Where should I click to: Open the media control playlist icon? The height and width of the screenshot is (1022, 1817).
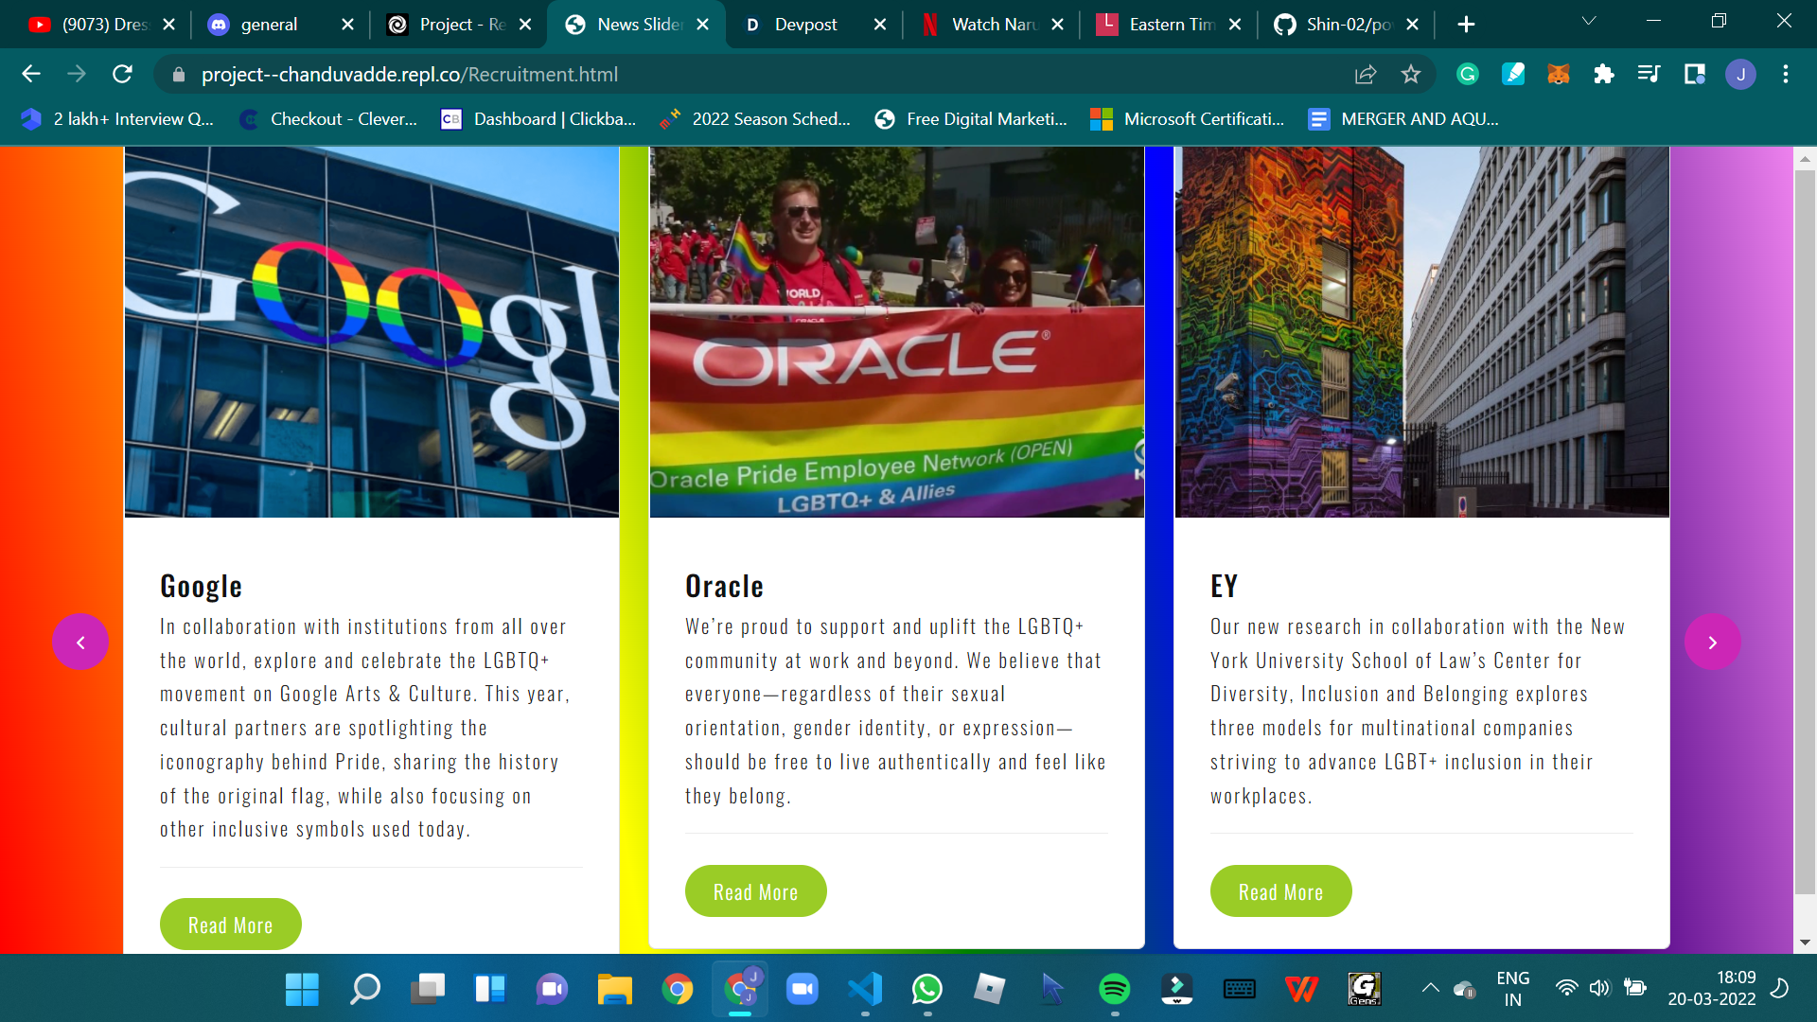[1649, 74]
